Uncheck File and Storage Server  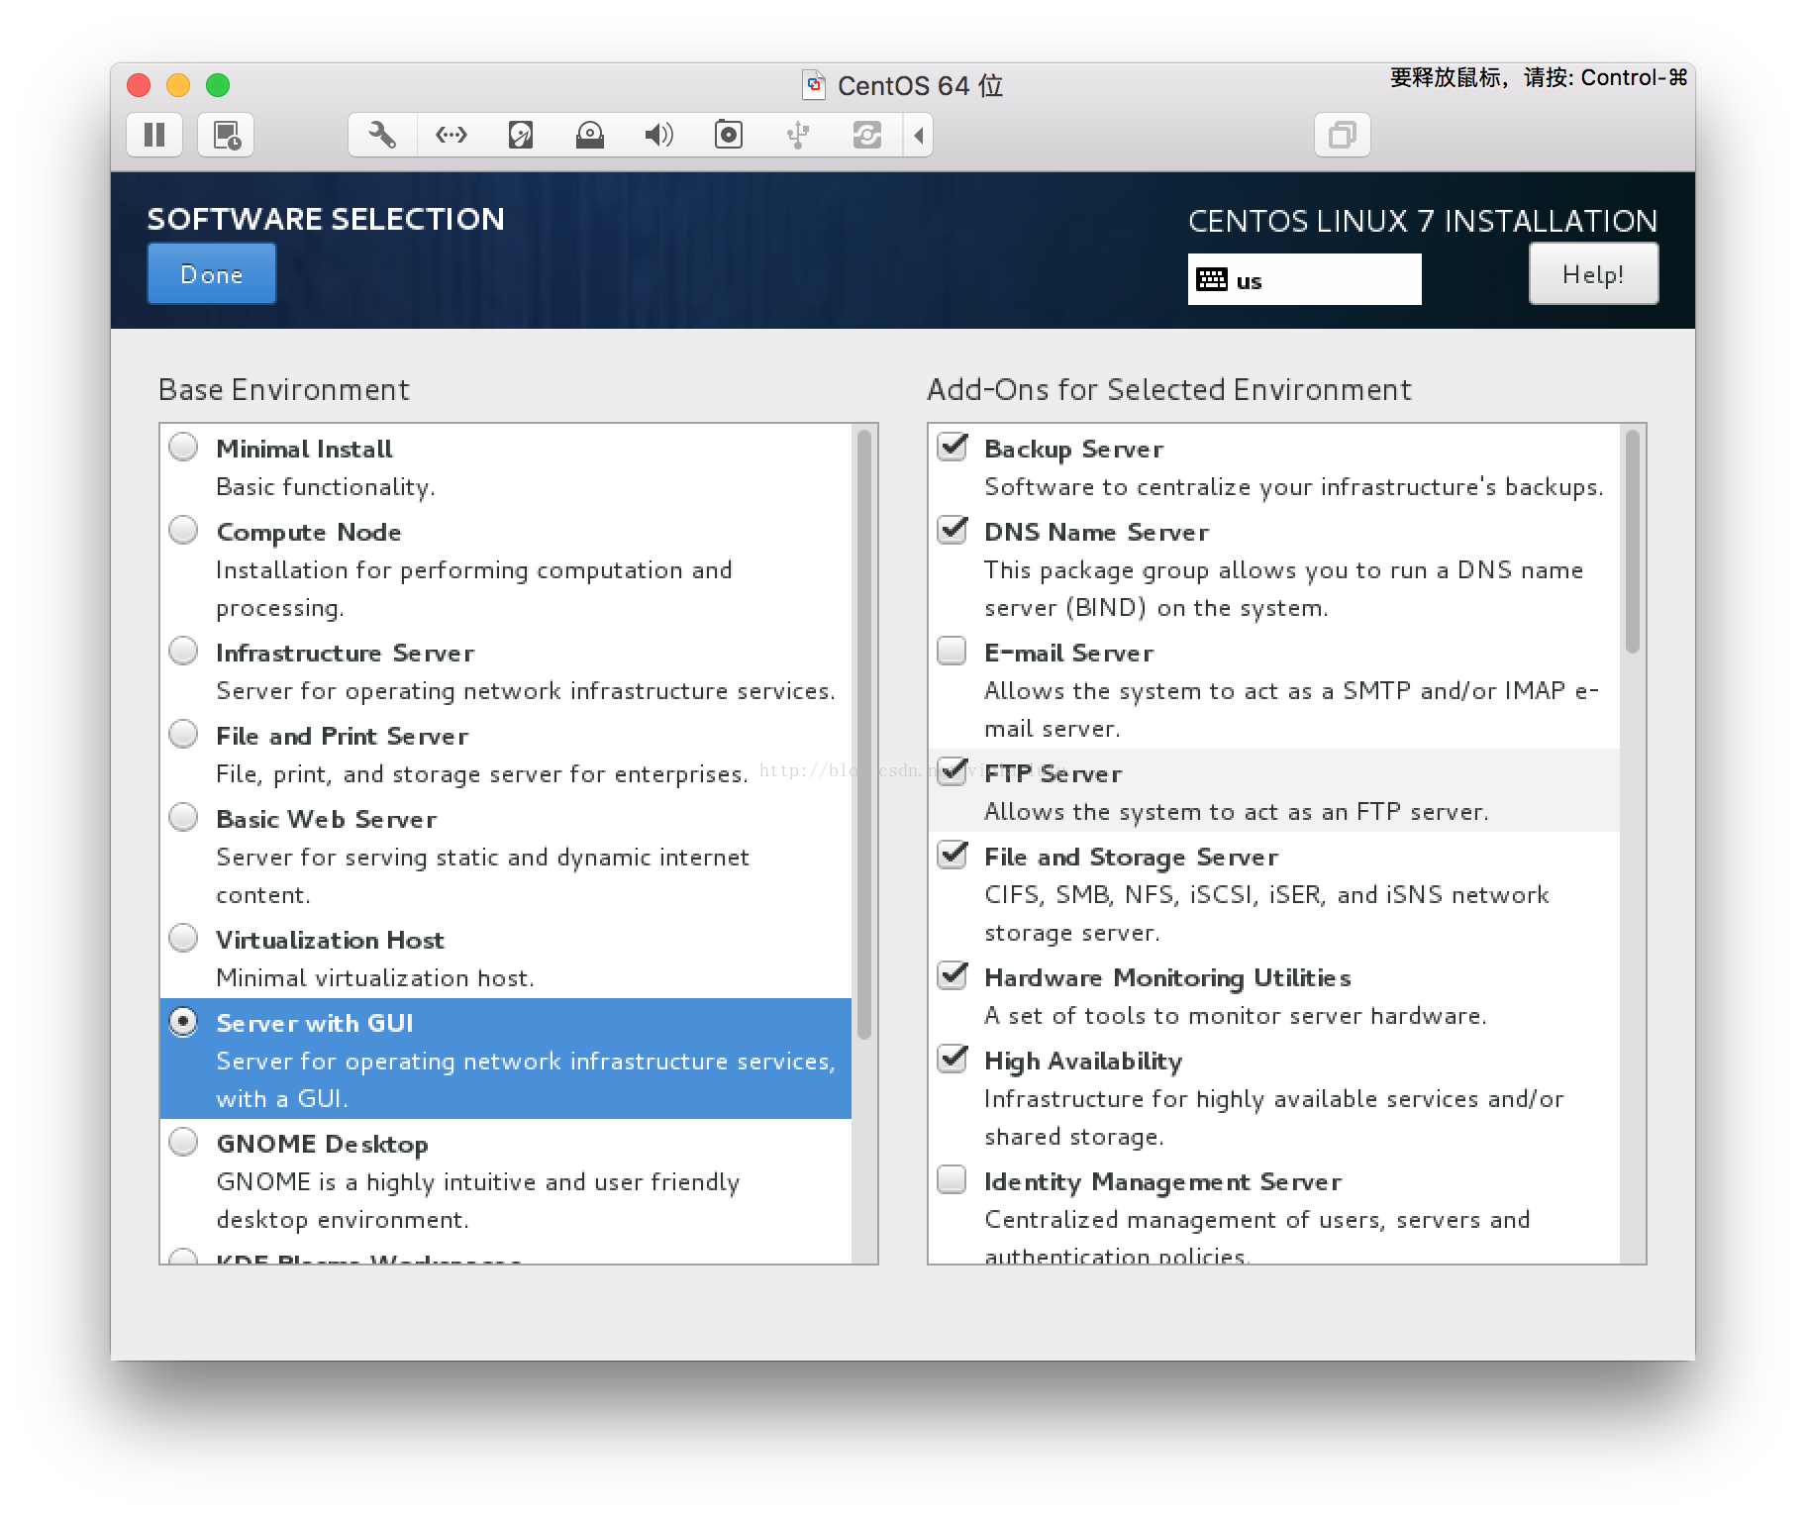[953, 856]
